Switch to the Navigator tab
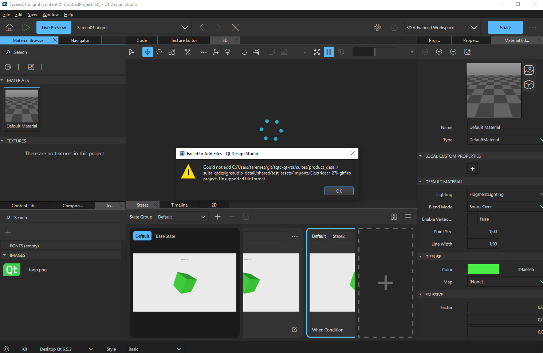This screenshot has height=353, width=543. click(x=80, y=40)
